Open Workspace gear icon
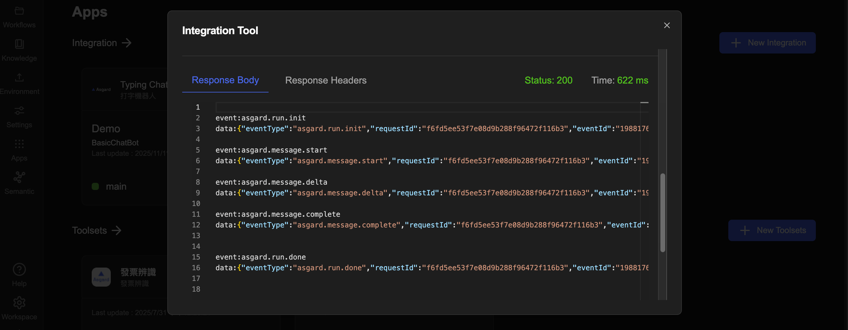 (x=19, y=303)
